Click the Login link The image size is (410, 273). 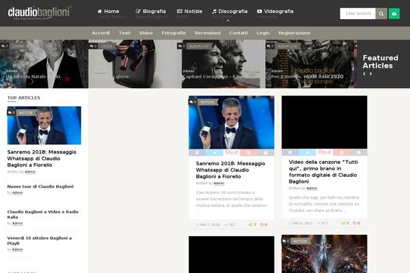tap(263, 33)
